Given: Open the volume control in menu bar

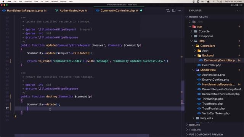Looking at the screenshot, I should pos(202,2).
